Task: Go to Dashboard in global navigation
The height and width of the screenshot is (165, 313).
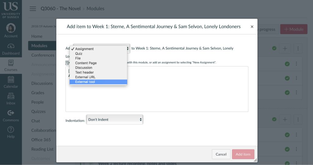Action: coord(11,49)
